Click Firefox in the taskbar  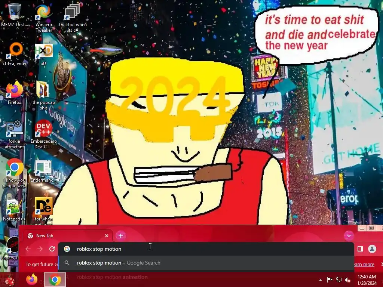pyautogui.click(x=32, y=280)
